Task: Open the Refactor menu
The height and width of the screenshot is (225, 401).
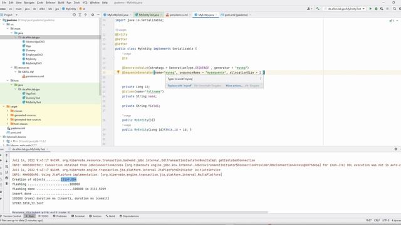Action: (x=50, y=2)
